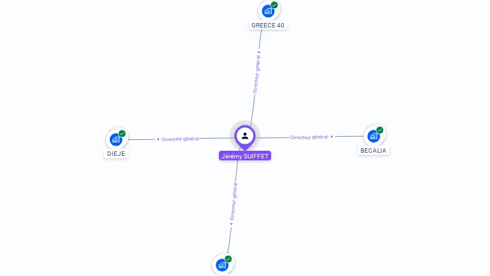Click green checkmark badge on bottom node
This screenshot has width=490, height=276.
coord(228,259)
